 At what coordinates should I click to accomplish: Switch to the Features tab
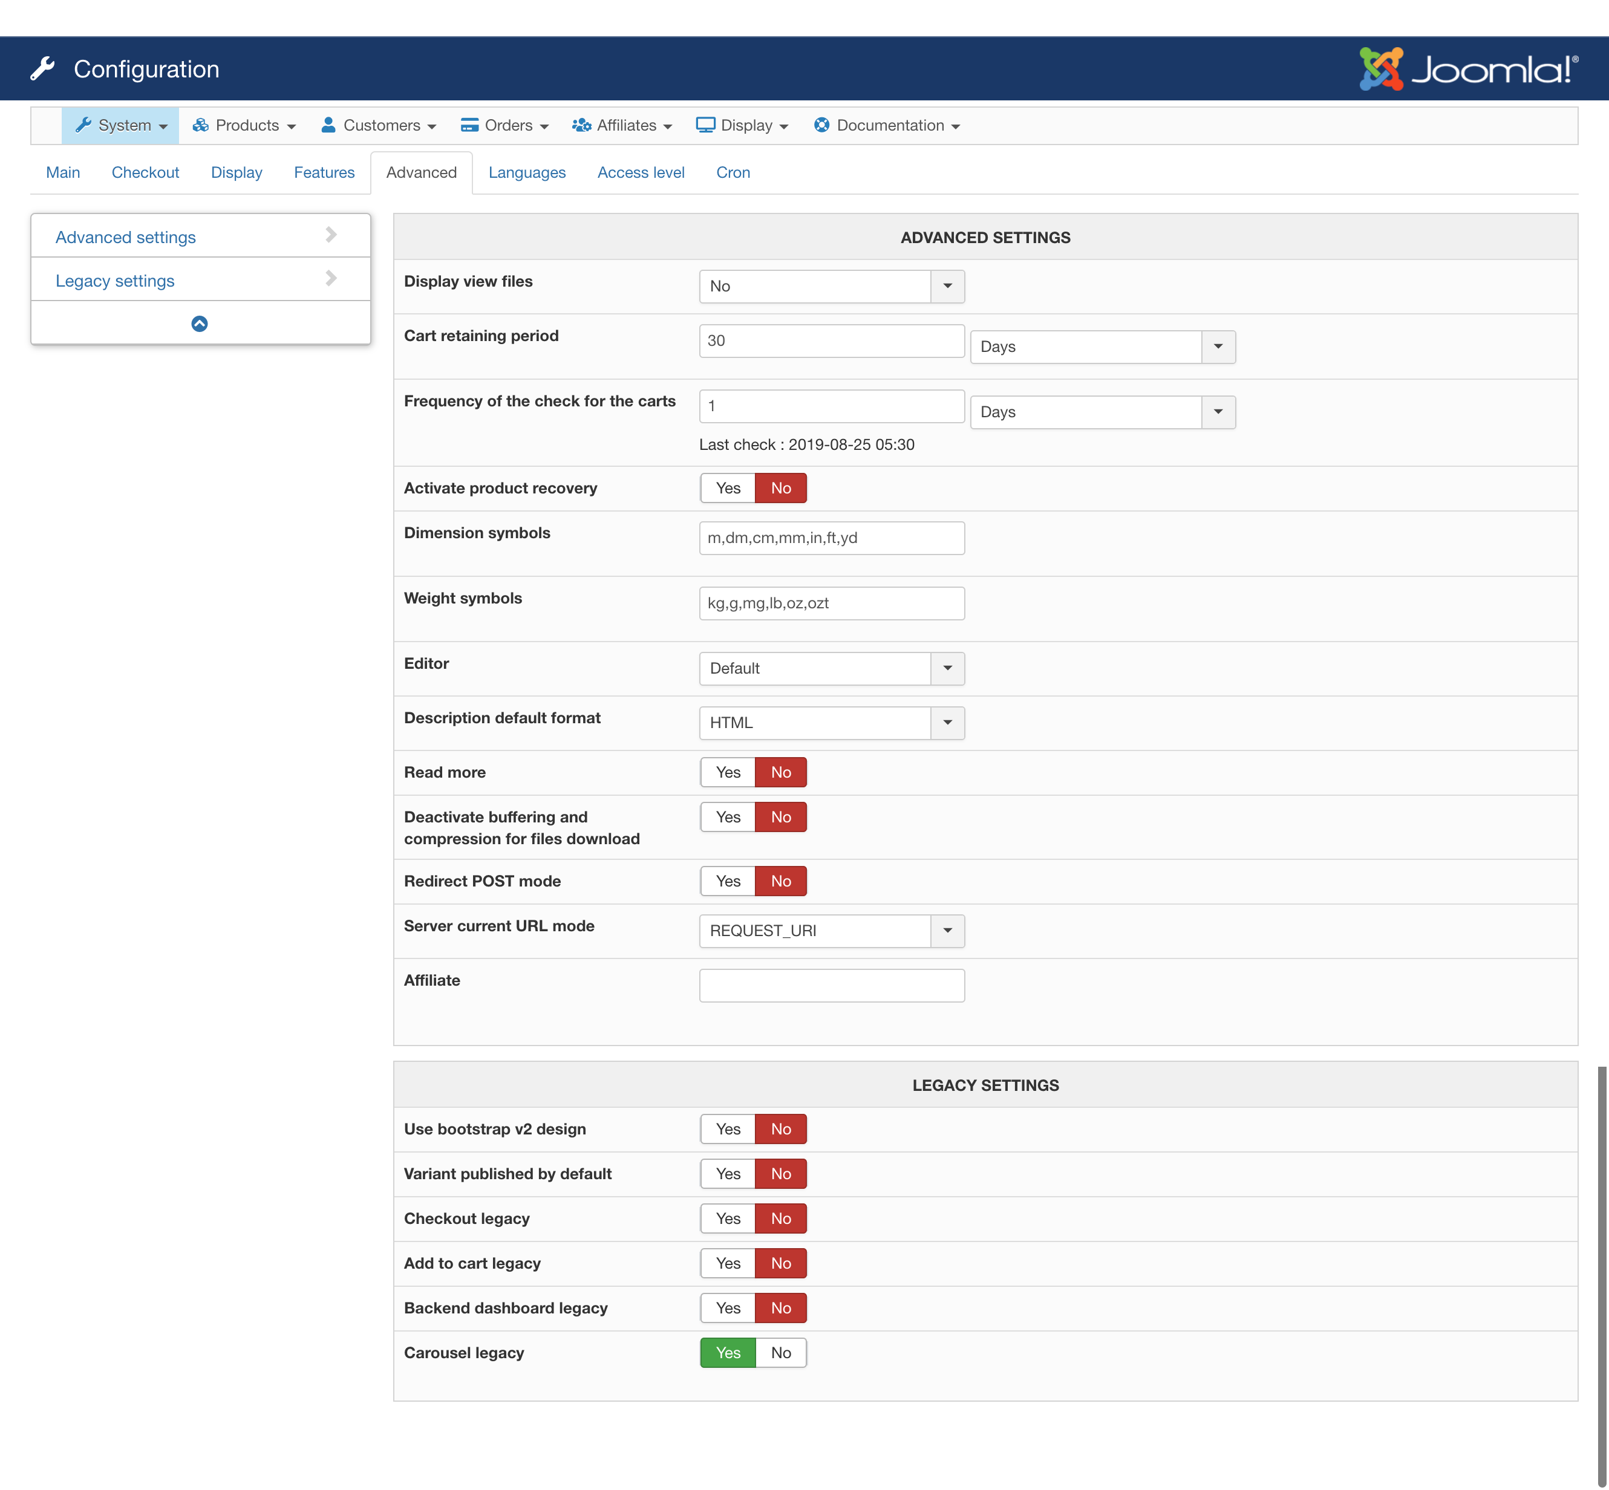324,172
